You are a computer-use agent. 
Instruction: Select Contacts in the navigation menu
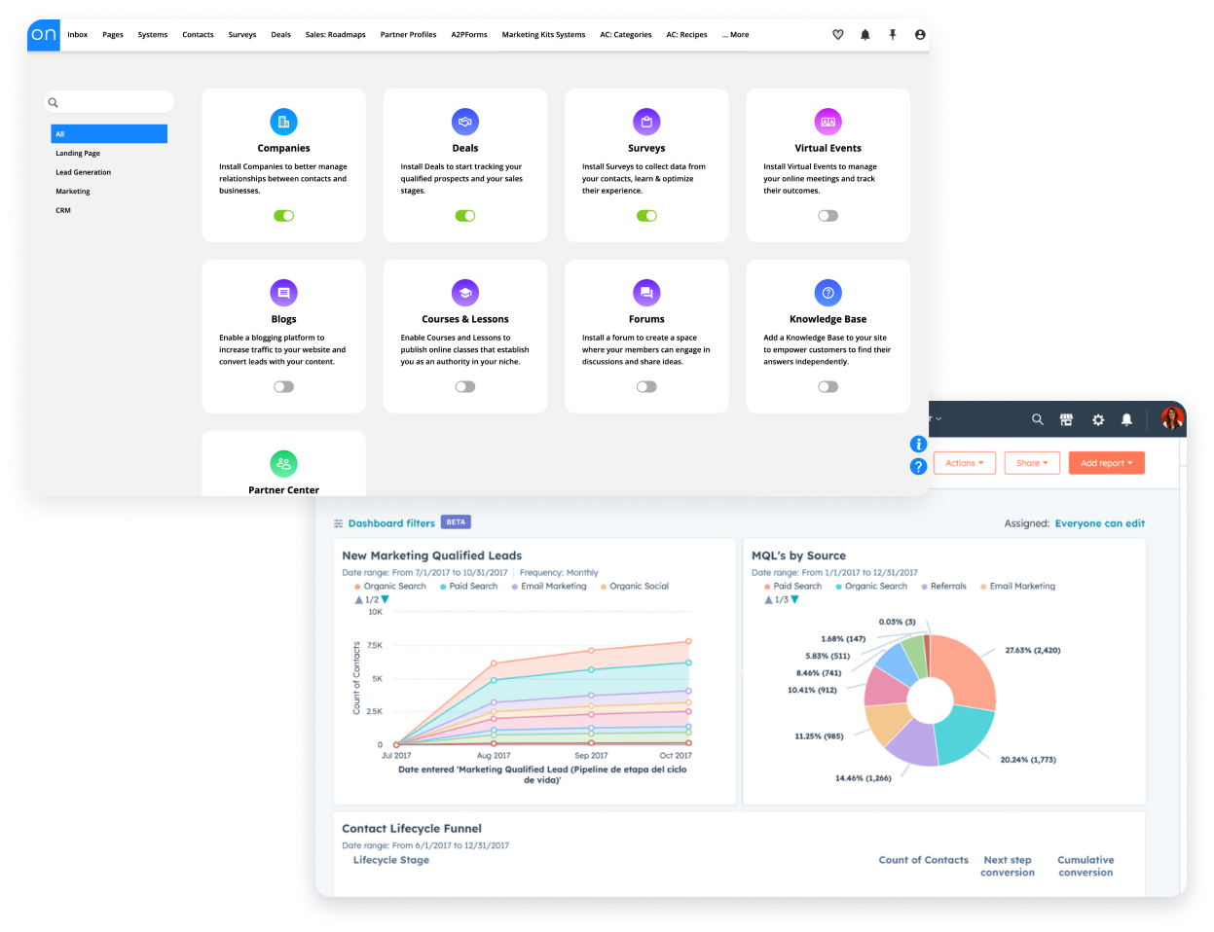pyautogui.click(x=198, y=34)
